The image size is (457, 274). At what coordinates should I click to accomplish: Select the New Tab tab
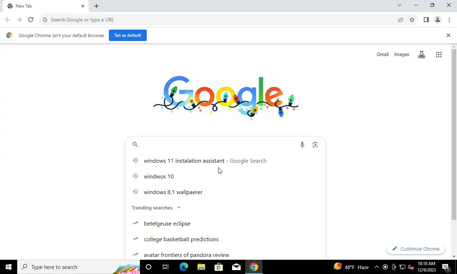tap(45, 6)
